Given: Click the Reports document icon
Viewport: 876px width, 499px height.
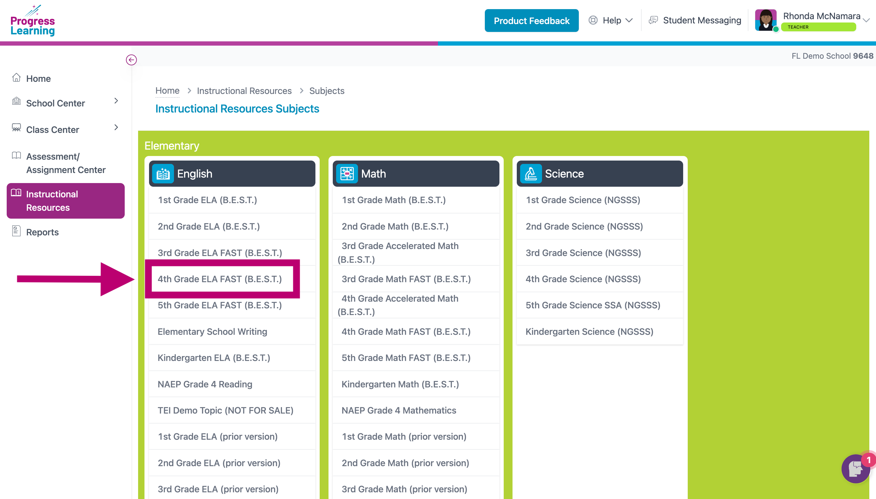Looking at the screenshot, I should [16, 231].
